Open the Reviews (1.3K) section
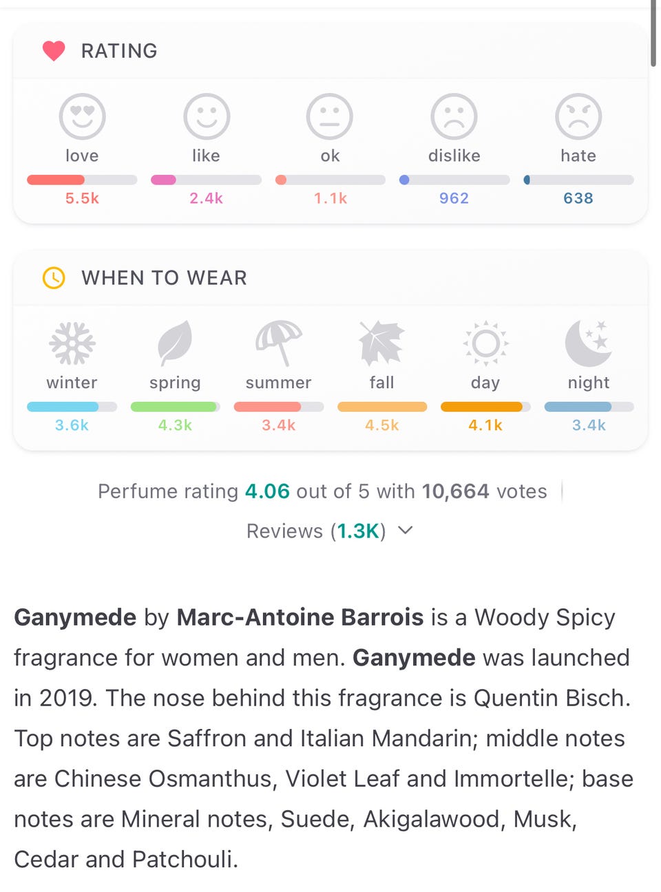This screenshot has width=661, height=892. coord(316,531)
